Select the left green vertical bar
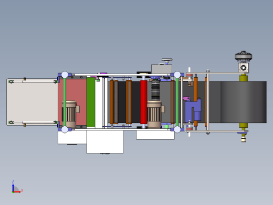Viewport: 273px width, 205px height. click(x=65, y=102)
